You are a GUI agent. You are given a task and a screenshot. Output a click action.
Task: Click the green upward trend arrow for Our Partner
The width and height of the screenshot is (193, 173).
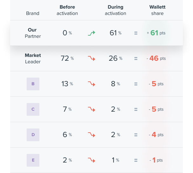[x=91, y=33]
